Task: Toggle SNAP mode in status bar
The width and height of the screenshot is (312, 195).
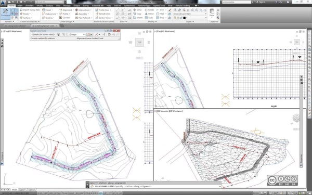Action: click(x=46, y=193)
